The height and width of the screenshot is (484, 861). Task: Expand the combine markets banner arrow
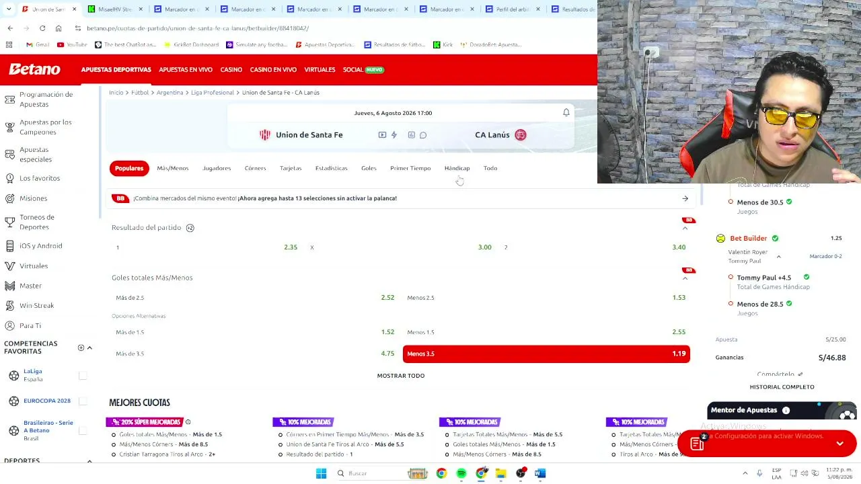tap(685, 198)
